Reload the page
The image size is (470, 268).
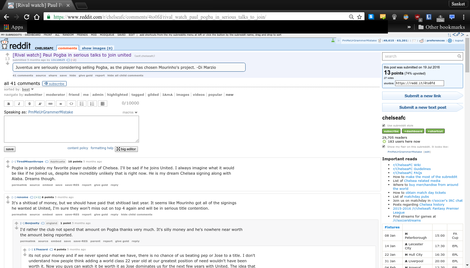point(27,17)
